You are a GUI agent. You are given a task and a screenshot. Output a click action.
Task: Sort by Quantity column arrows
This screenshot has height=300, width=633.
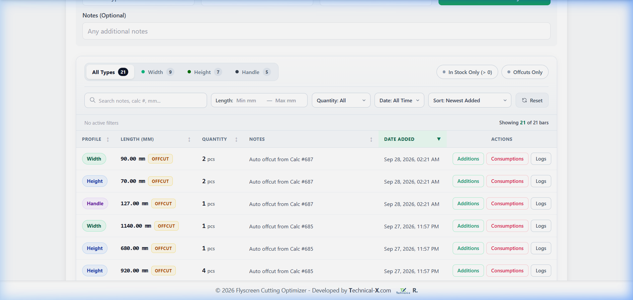click(x=236, y=139)
